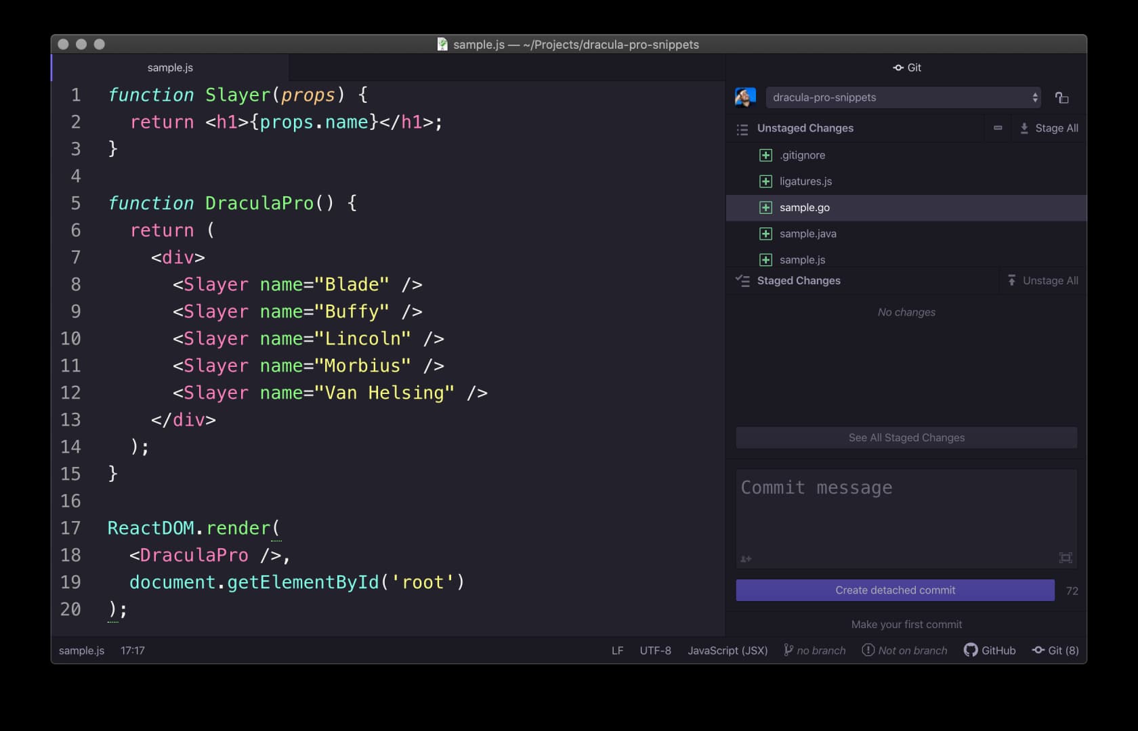Stage ligatures.js with its plus icon
This screenshot has height=731, width=1138.
click(x=765, y=181)
